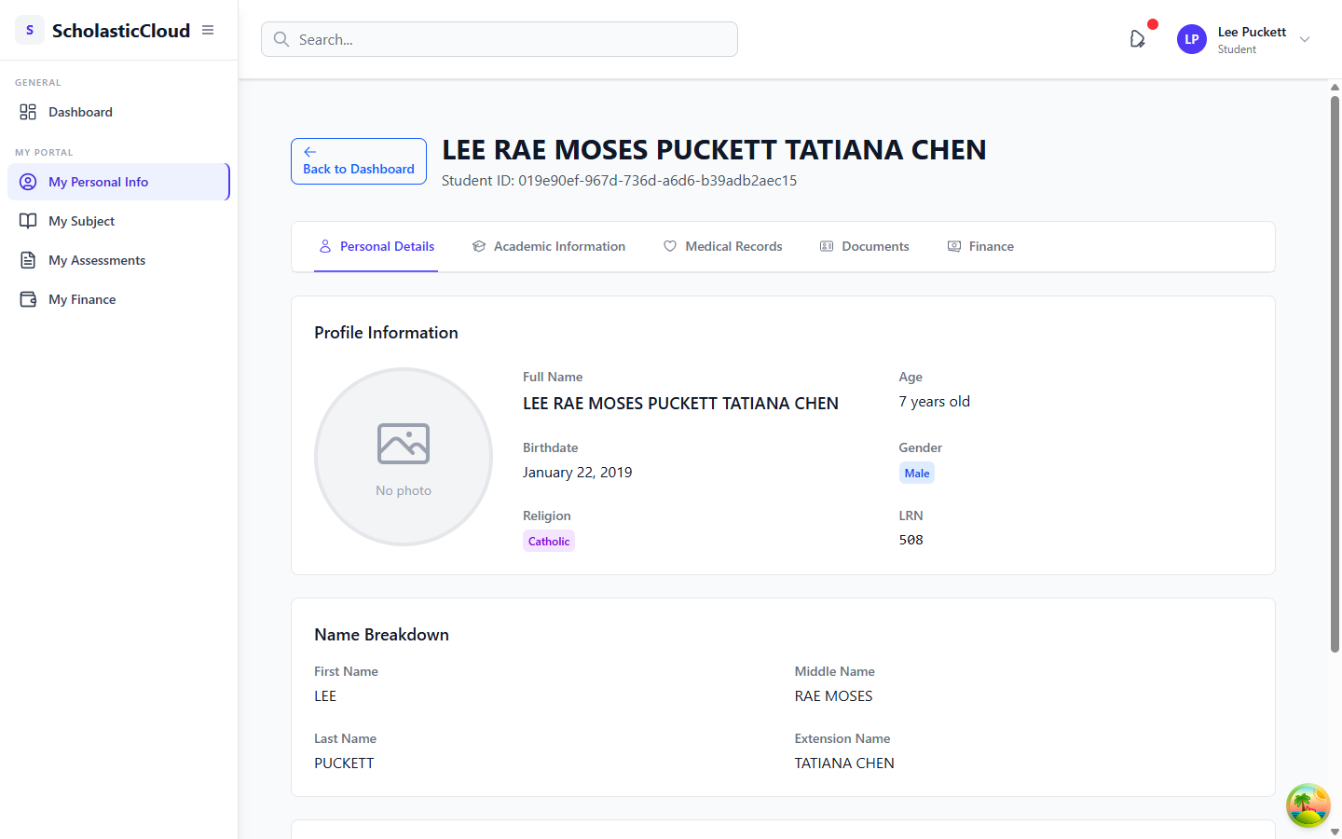
Task: Click the My Subject book icon
Action: 28,221
